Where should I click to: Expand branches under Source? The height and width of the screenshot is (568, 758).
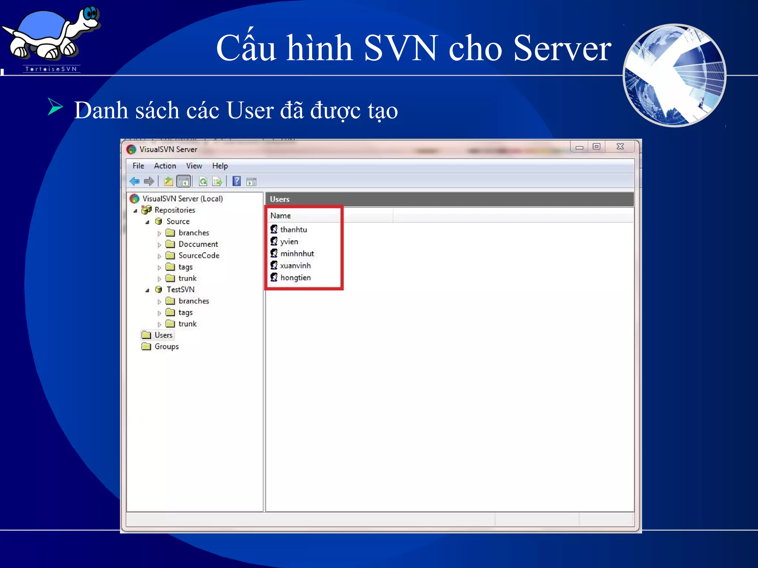[x=160, y=233]
